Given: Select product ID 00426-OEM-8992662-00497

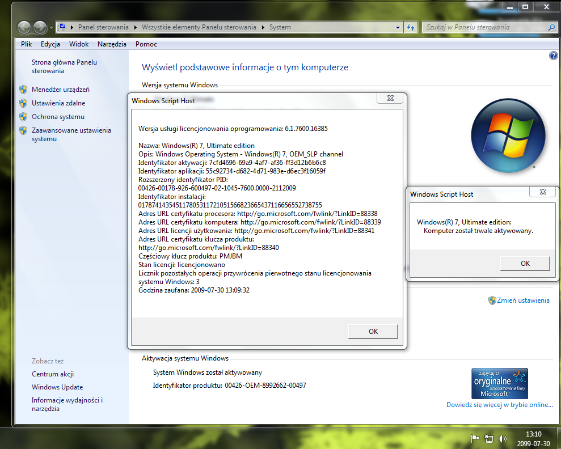Looking at the screenshot, I should point(265,386).
